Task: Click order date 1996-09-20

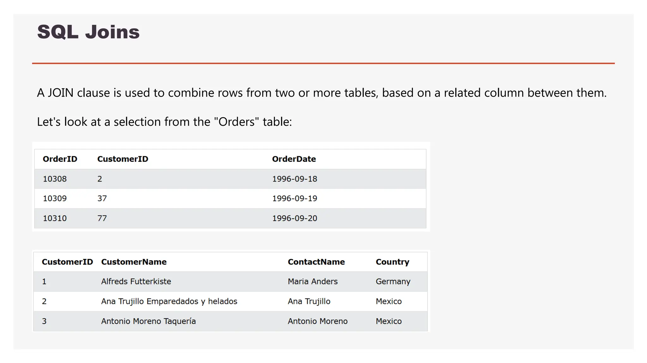Action: 294,218
